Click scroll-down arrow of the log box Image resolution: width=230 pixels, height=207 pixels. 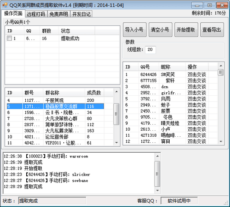(x=158, y=191)
